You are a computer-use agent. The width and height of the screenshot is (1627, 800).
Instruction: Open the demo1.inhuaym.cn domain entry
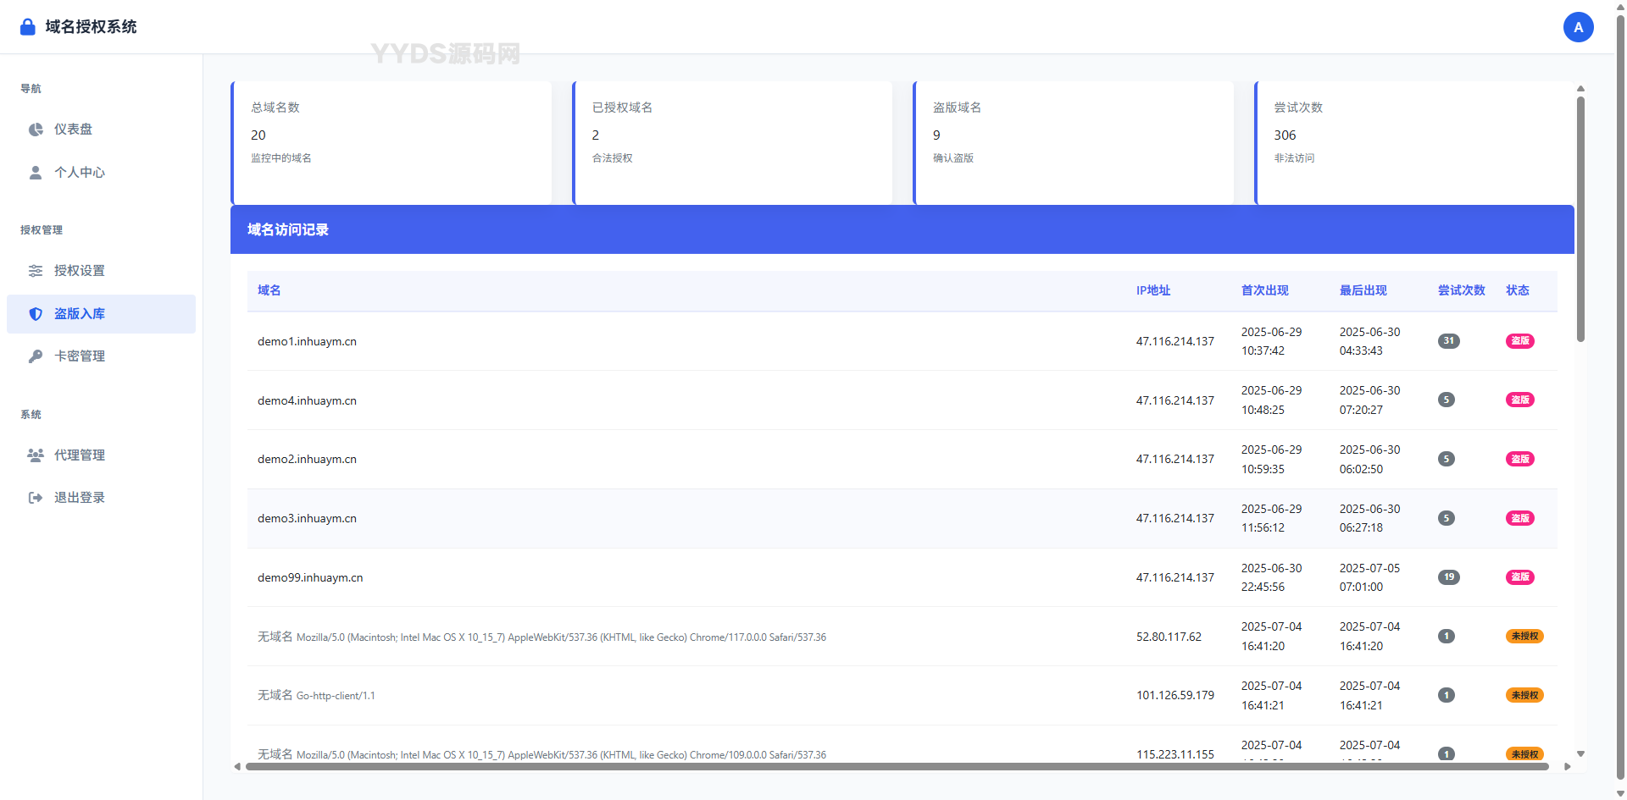point(307,341)
